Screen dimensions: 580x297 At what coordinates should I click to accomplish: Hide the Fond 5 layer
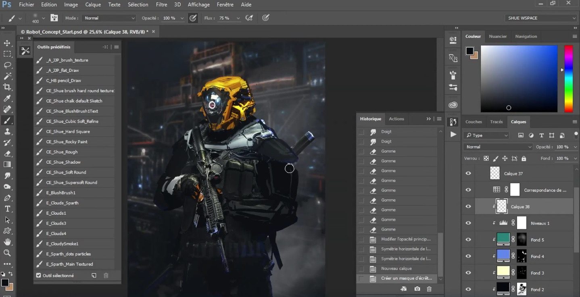click(468, 239)
